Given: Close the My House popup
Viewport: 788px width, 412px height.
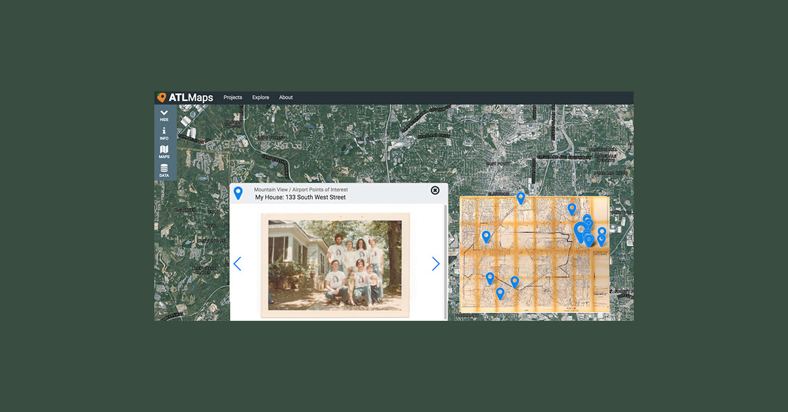Looking at the screenshot, I should coord(435,190).
